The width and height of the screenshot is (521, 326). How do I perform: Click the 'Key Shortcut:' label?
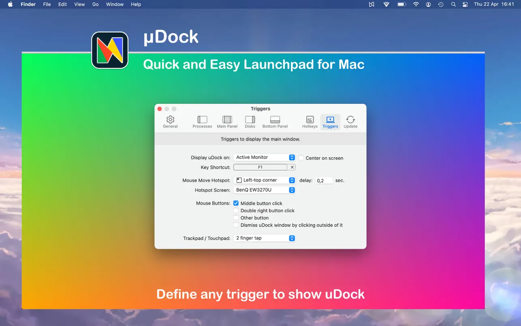[216, 167]
